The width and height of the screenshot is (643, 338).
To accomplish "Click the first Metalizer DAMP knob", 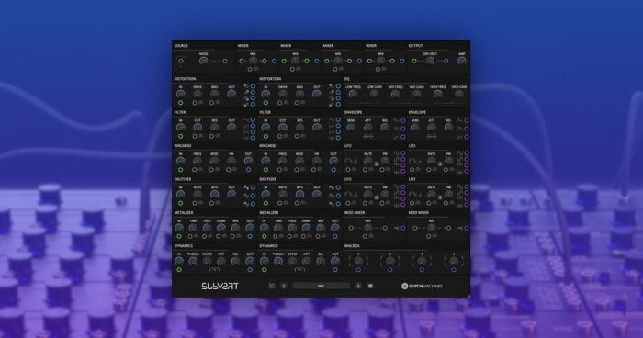I will 221,228.
